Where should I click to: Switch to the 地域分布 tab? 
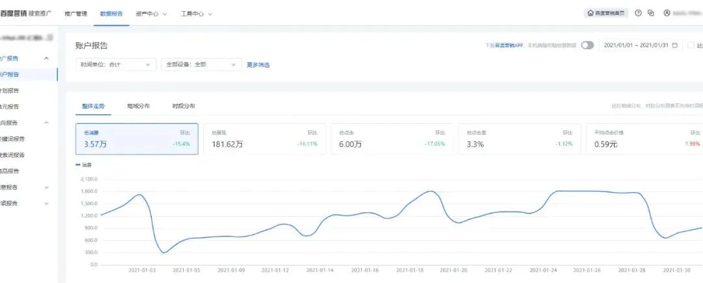tap(138, 106)
